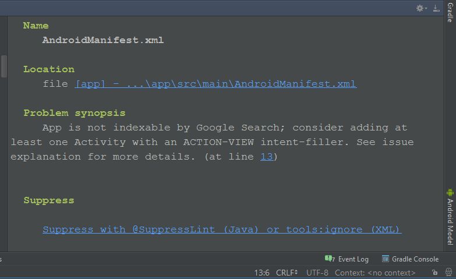Open the AndroidManifest.xml file location link
The image size is (456, 279).
pos(216,84)
